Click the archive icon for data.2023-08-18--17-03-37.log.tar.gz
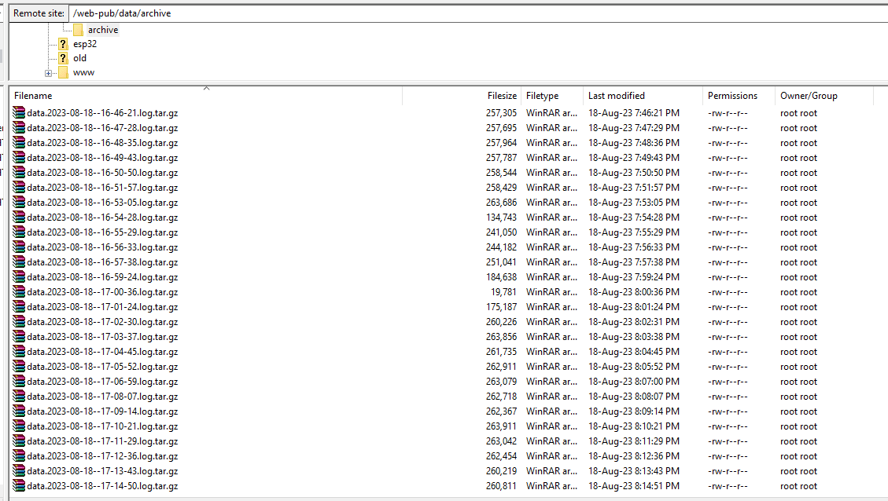This screenshot has width=888, height=501. point(19,336)
